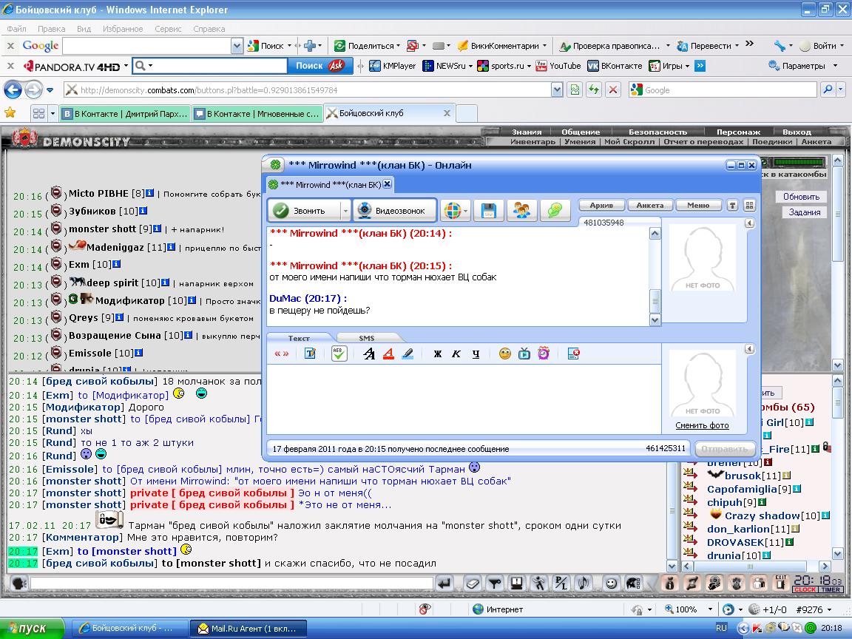852x639 pixels.
Task: Click the Windows пуск start button
Action: [32, 628]
